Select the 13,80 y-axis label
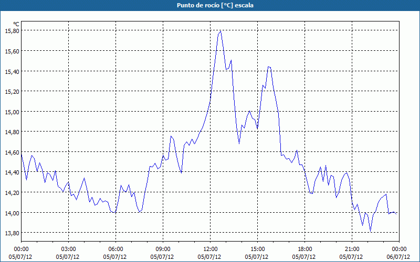This screenshot has width=420, height=262. point(12,233)
